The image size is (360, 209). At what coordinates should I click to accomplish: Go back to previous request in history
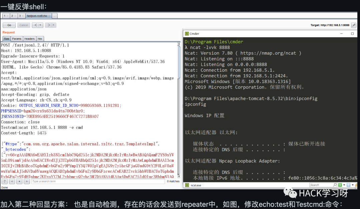coord(36,25)
